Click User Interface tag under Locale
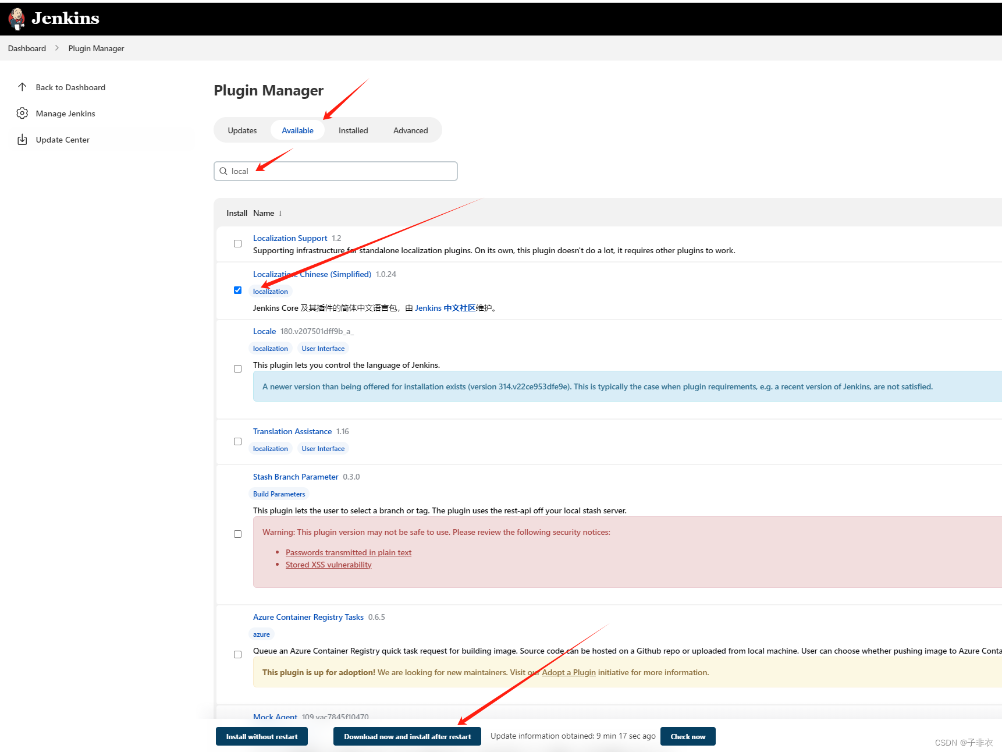Viewport: 1002px width, 752px height. pos(323,349)
